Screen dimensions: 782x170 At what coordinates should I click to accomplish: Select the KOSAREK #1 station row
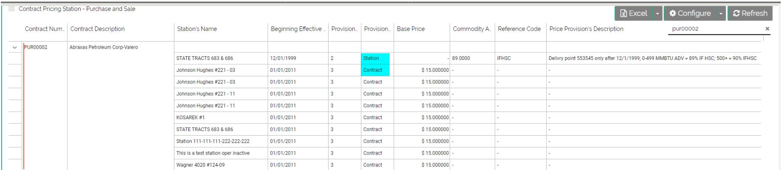point(191,118)
